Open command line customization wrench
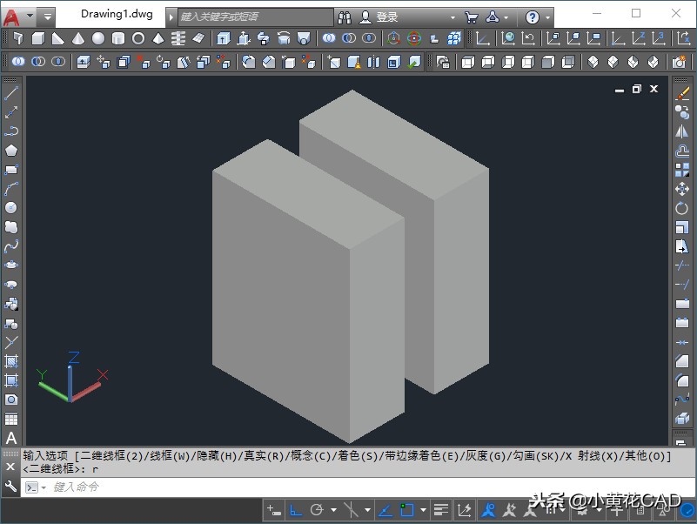 (x=10, y=487)
